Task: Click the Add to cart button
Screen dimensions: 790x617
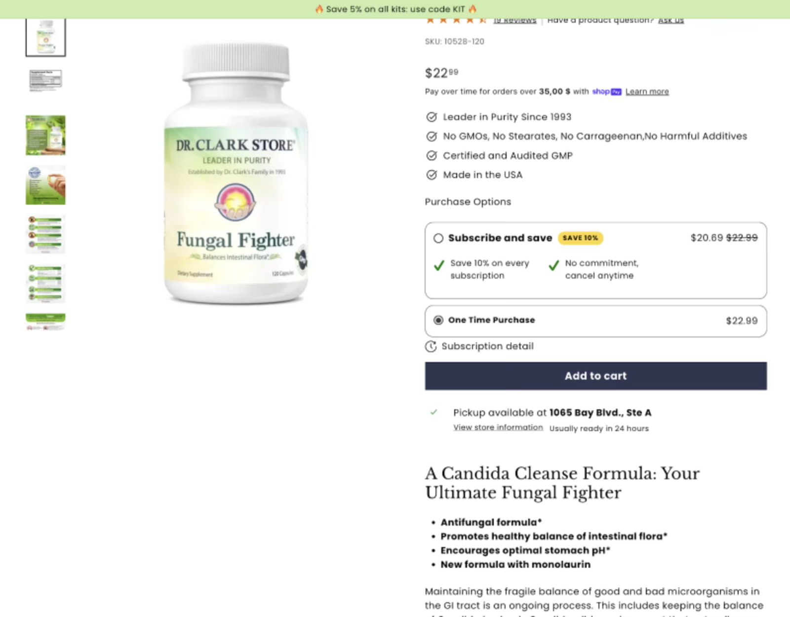Action: click(x=595, y=376)
